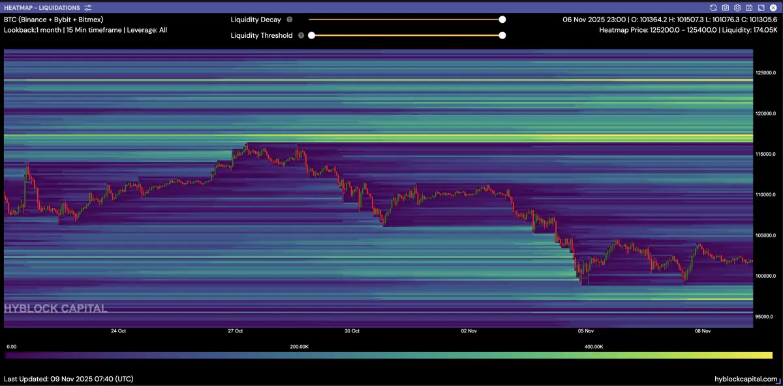Viewport: 783px width, 386px height.
Task: Click the left handle of Liquidity Threshold slider
Action: pos(312,35)
